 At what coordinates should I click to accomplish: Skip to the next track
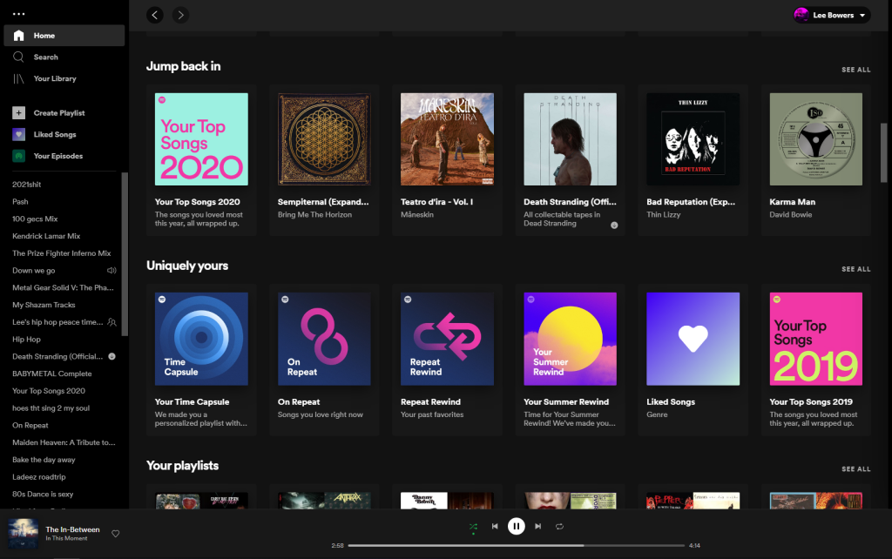pyautogui.click(x=538, y=526)
